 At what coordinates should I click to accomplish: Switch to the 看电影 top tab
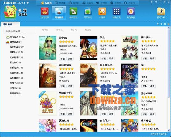click(x=73, y=3)
